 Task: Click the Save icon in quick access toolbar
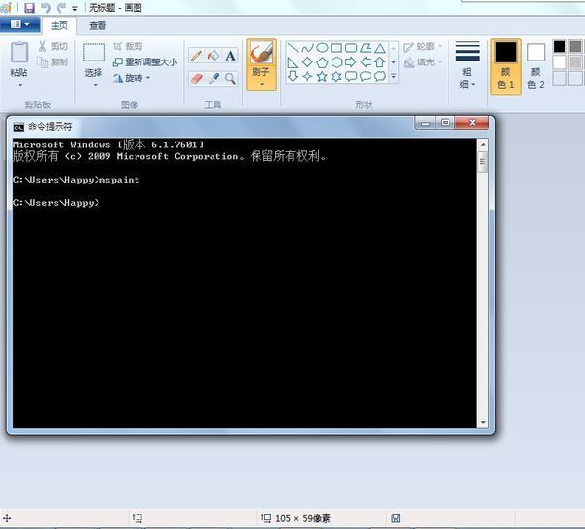[x=29, y=8]
